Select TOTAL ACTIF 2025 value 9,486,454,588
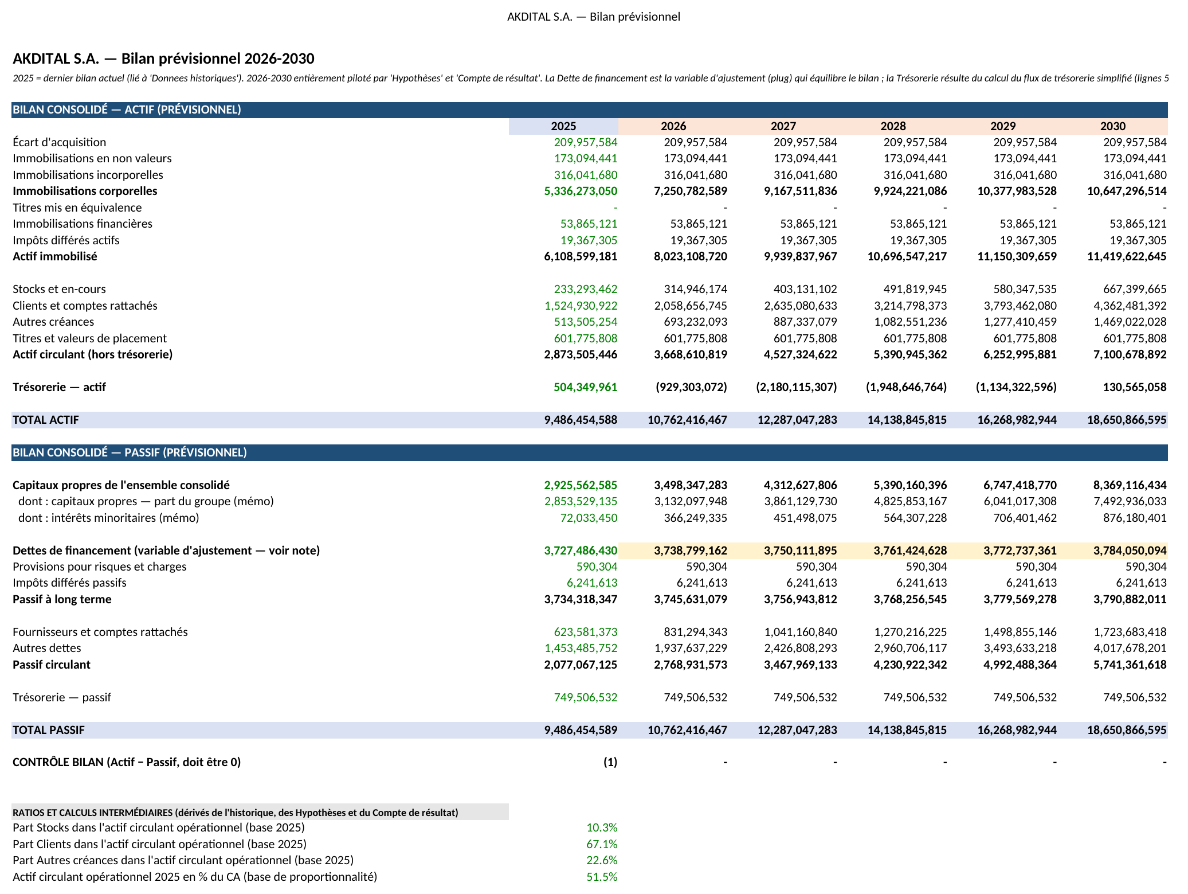The height and width of the screenshot is (894, 1188). pyautogui.click(x=581, y=420)
